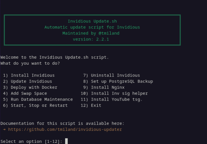207x144 pixels.
Task: Select menu option 4) Add Swap Space
Action: [x=25, y=93]
